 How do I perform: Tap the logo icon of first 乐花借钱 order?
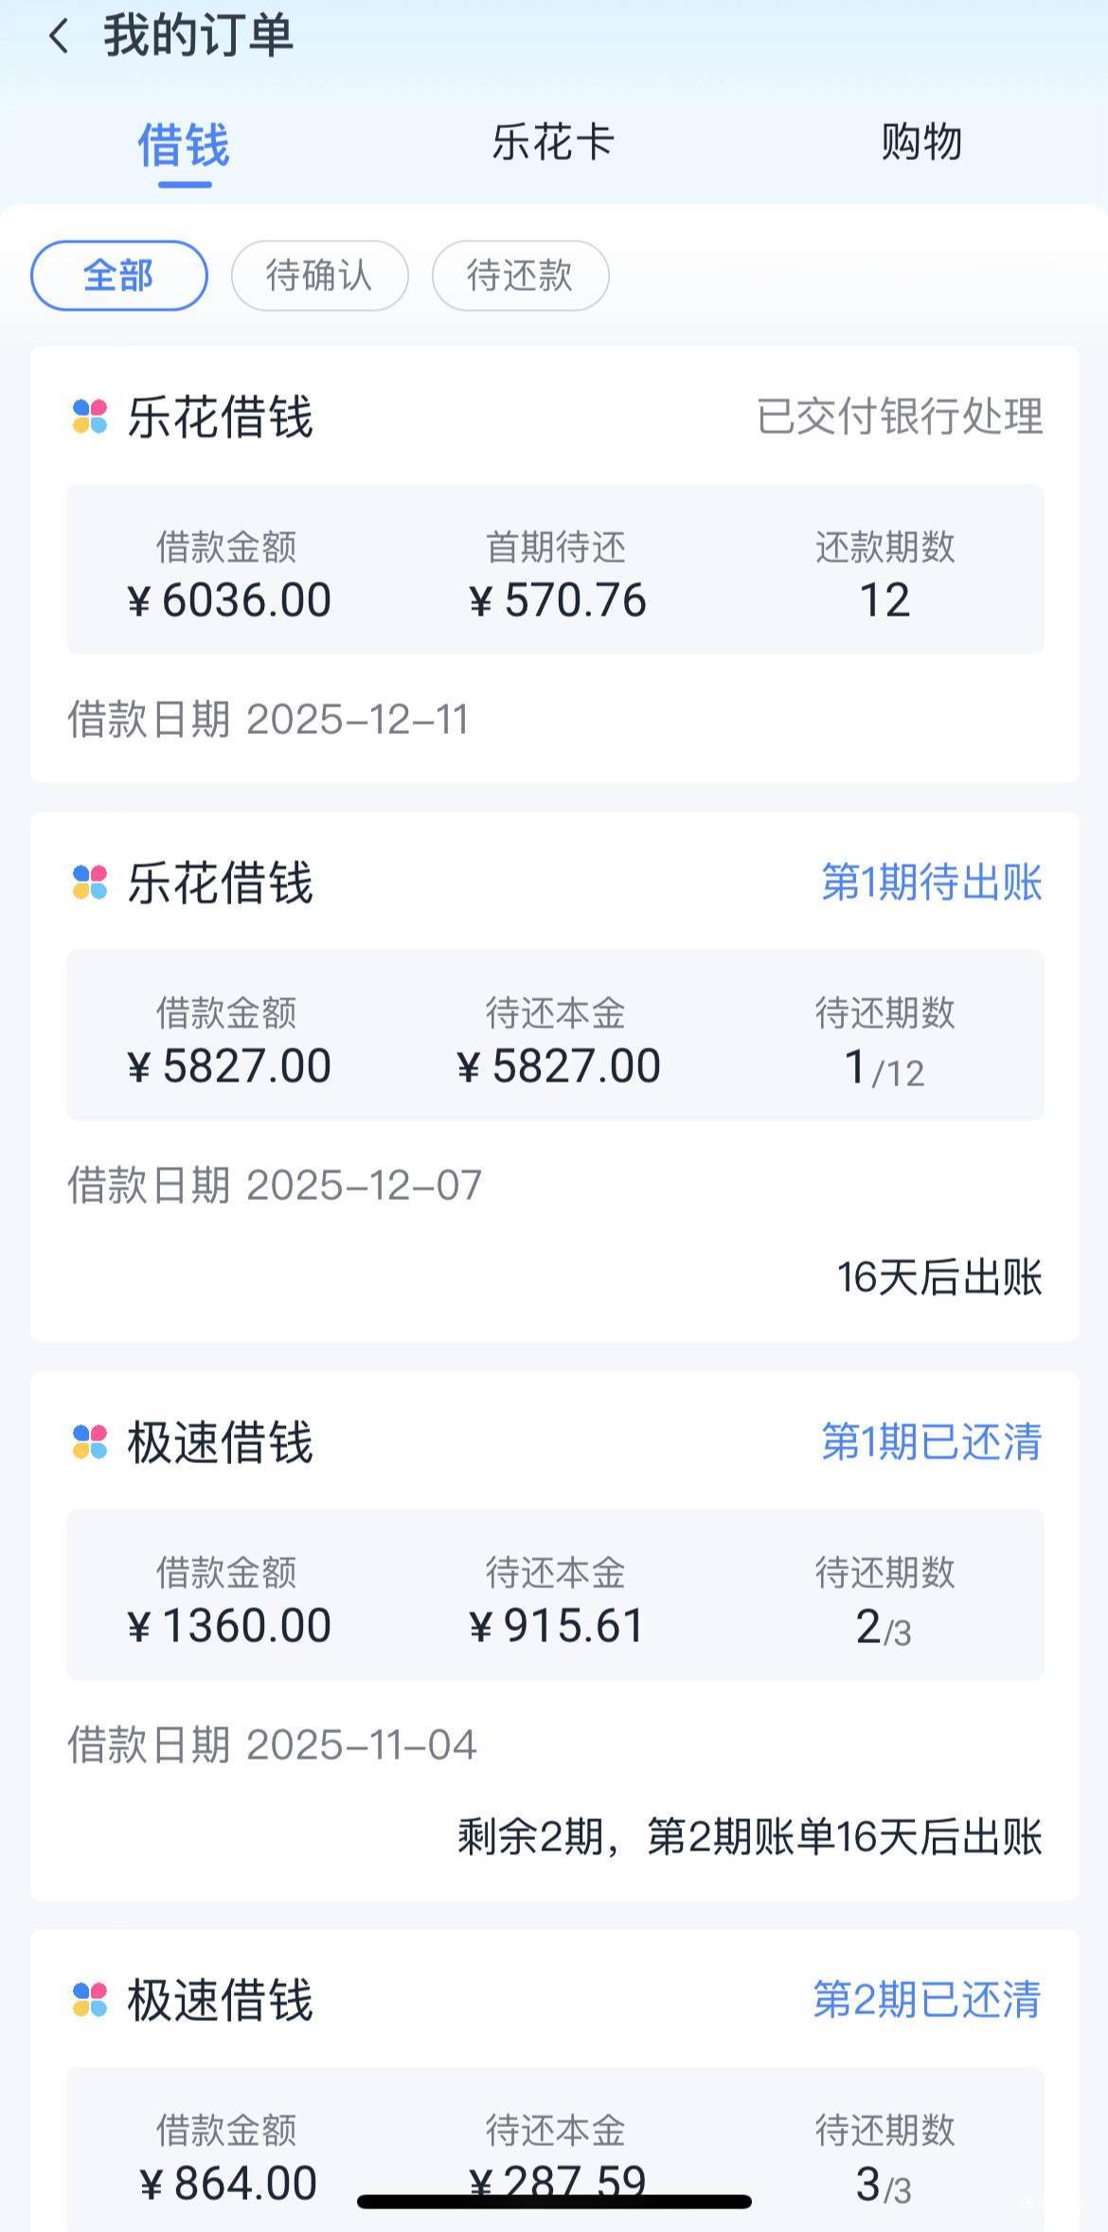[x=90, y=417]
